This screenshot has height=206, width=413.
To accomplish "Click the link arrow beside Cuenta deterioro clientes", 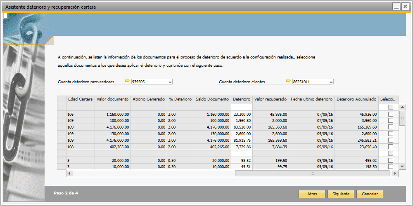I will [x=288, y=81].
